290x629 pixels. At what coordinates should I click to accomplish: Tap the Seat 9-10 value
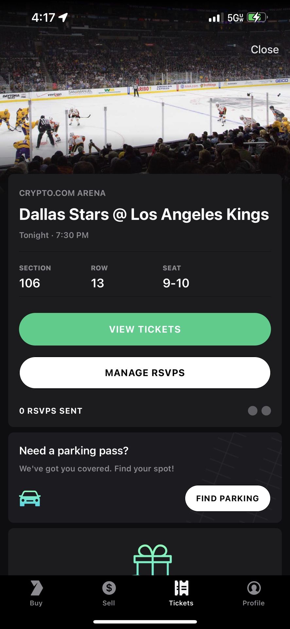pyautogui.click(x=176, y=283)
